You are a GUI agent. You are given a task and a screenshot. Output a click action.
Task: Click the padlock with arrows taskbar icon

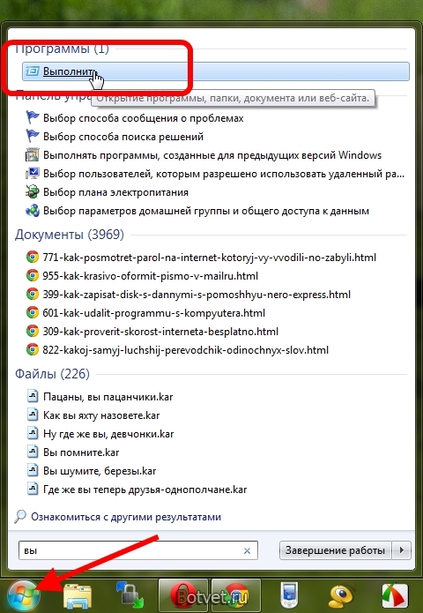pos(130,595)
